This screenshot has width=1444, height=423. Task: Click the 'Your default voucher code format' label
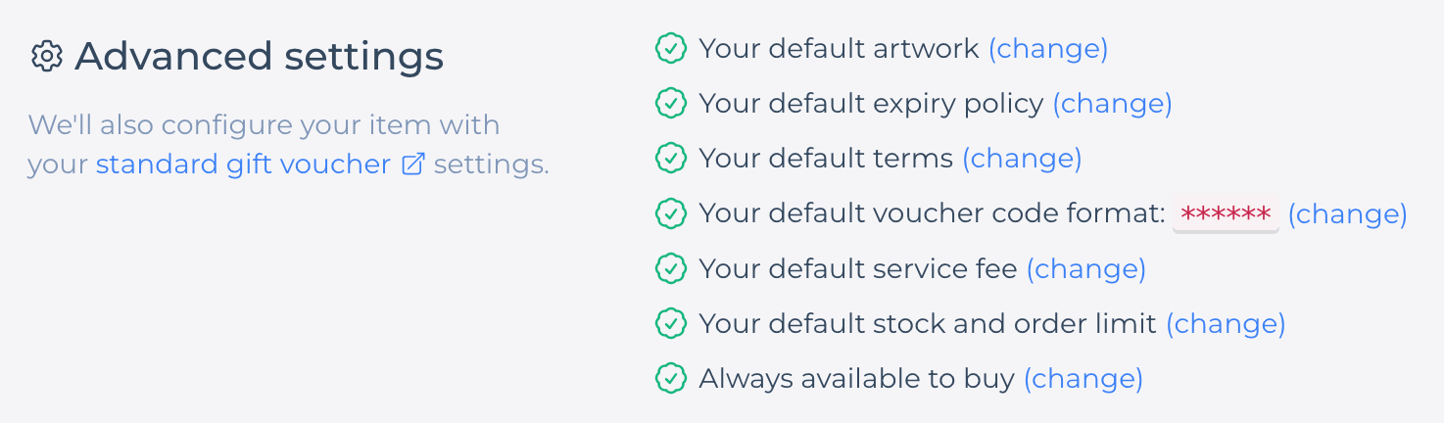pos(931,213)
